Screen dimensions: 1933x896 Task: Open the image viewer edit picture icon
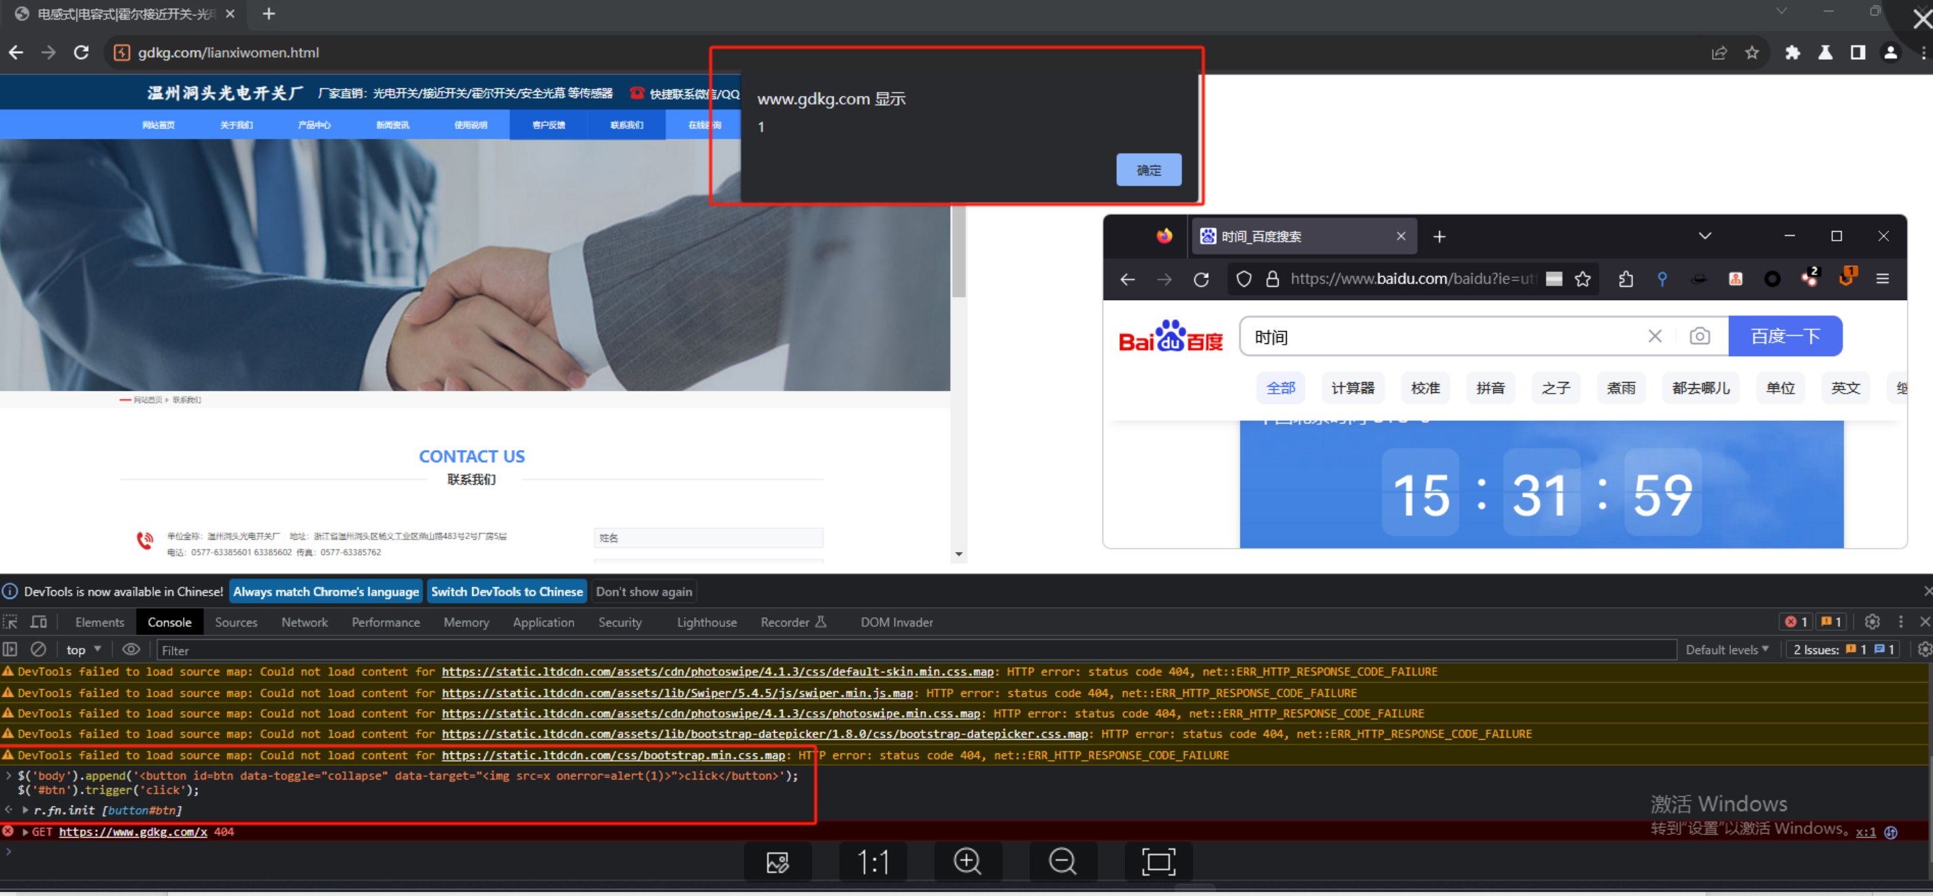(x=777, y=861)
